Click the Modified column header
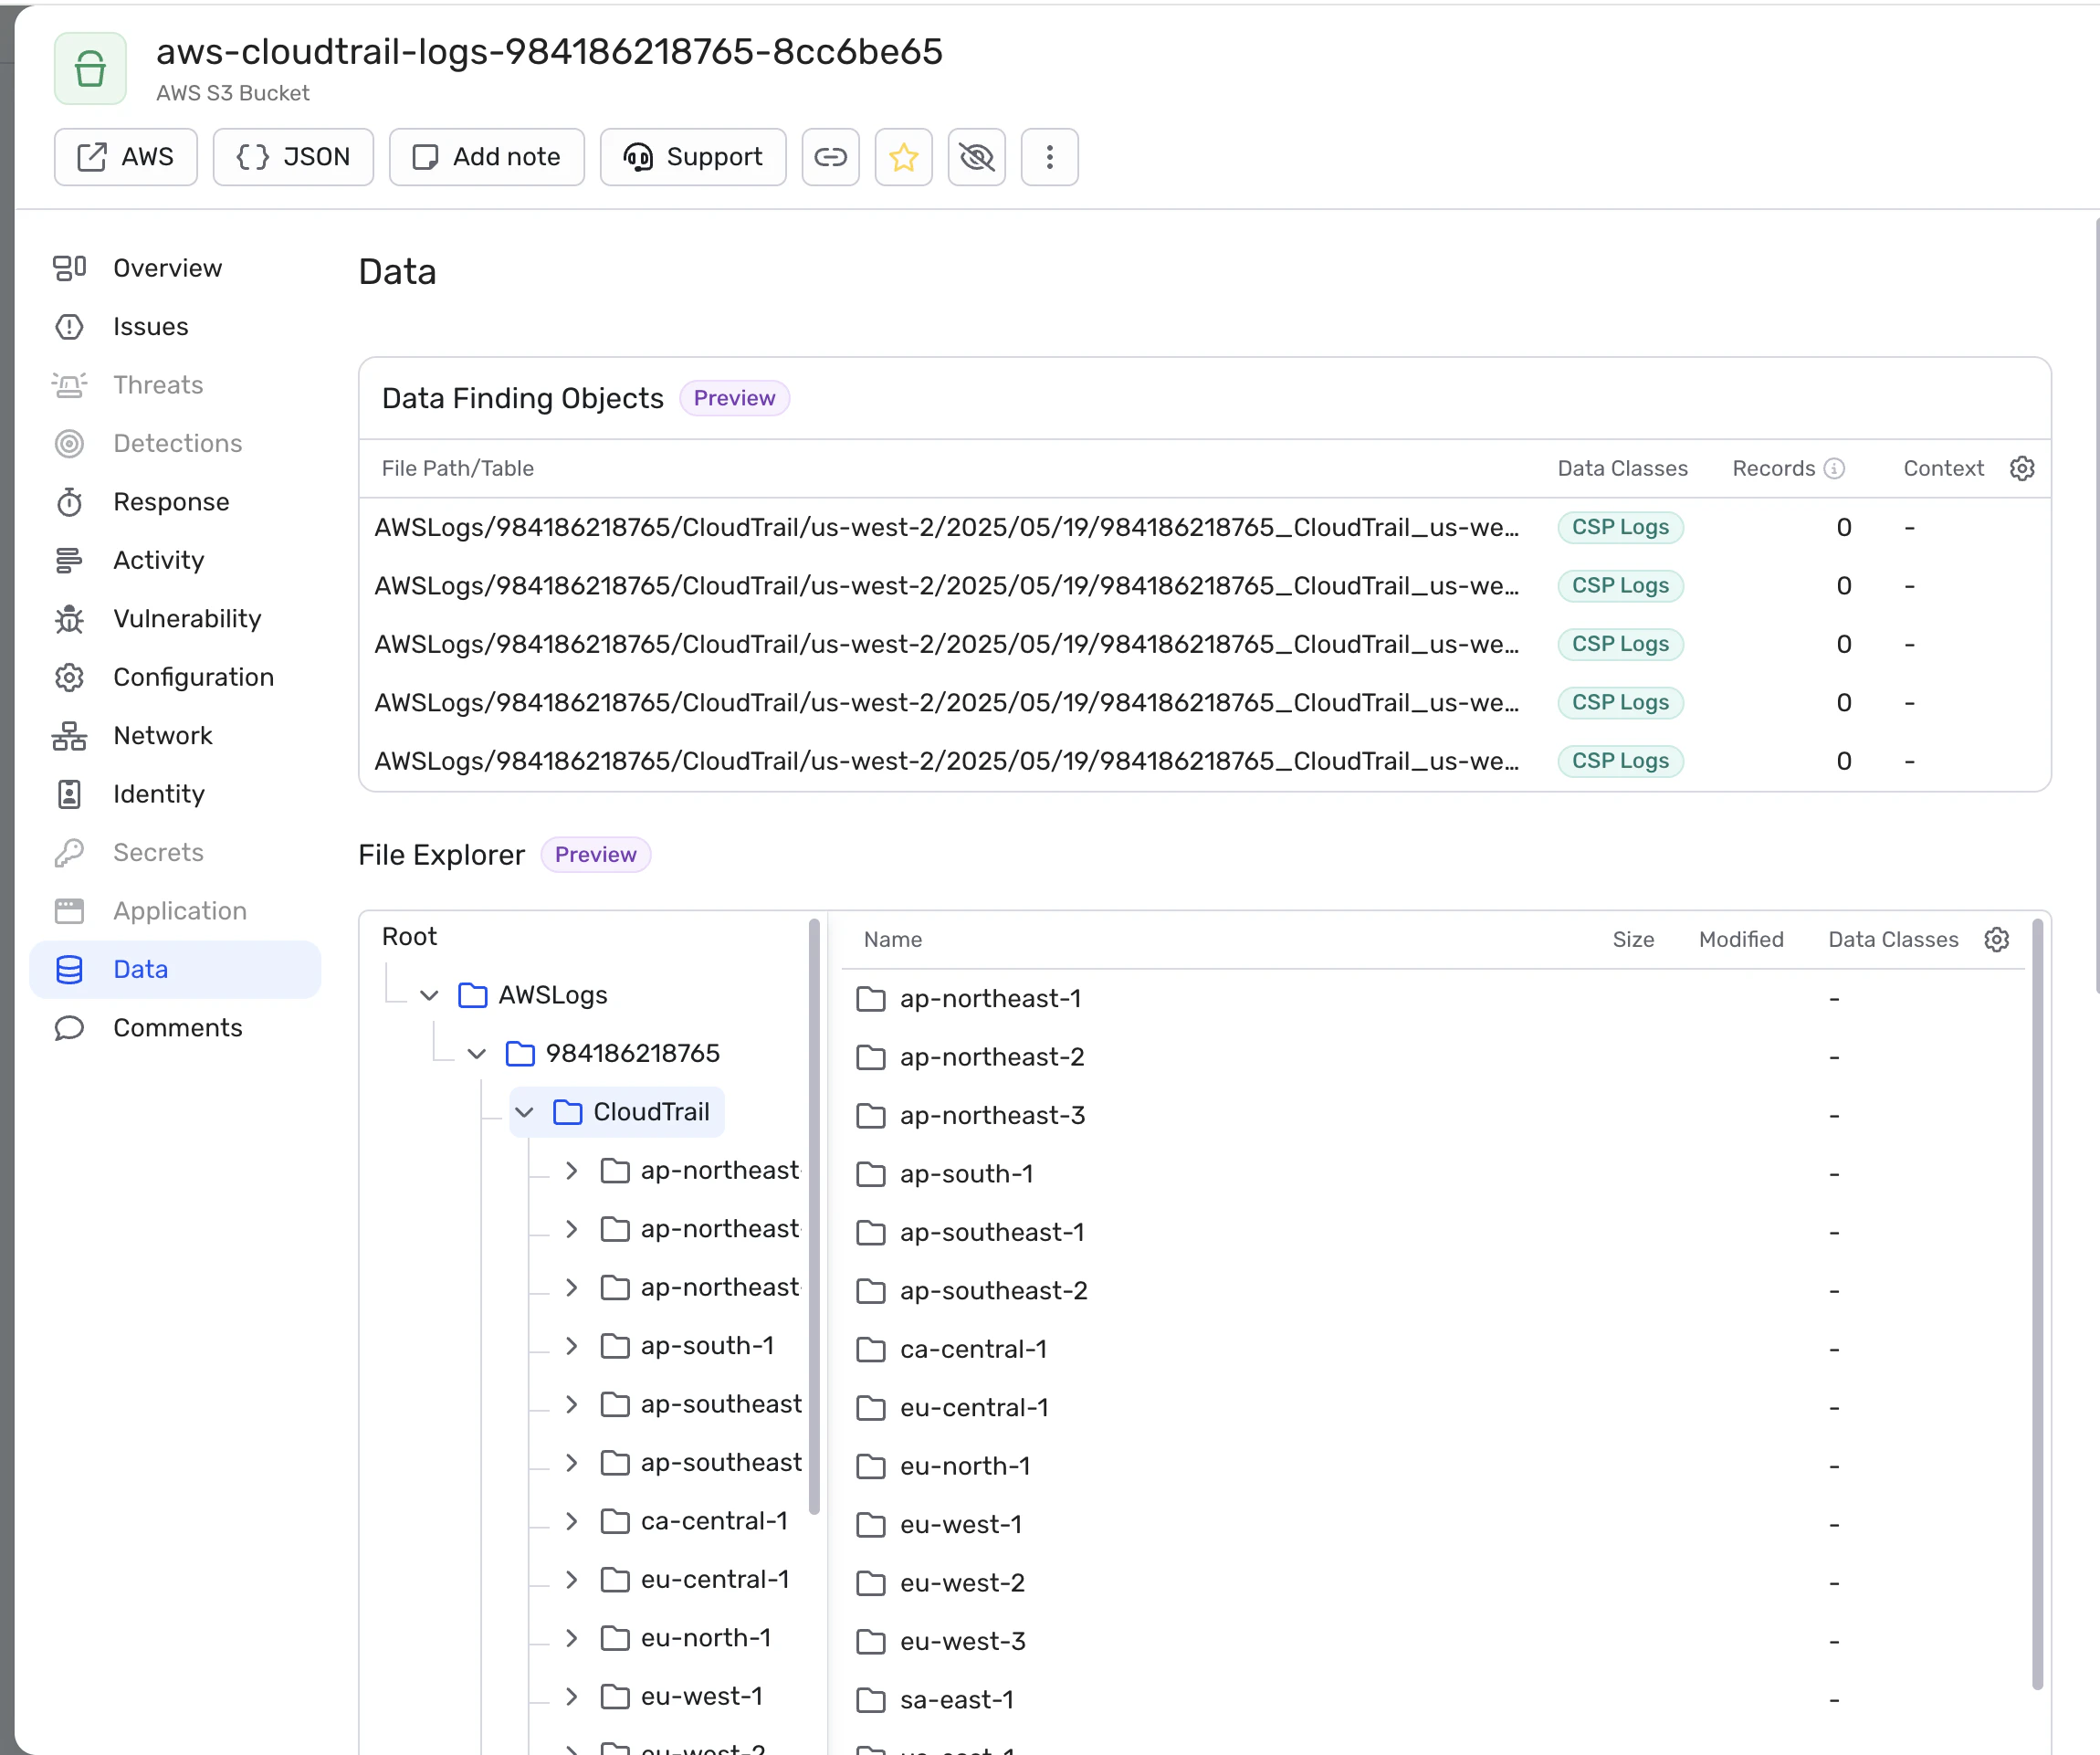This screenshot has height=1755, width=2100. (1741, 939)
